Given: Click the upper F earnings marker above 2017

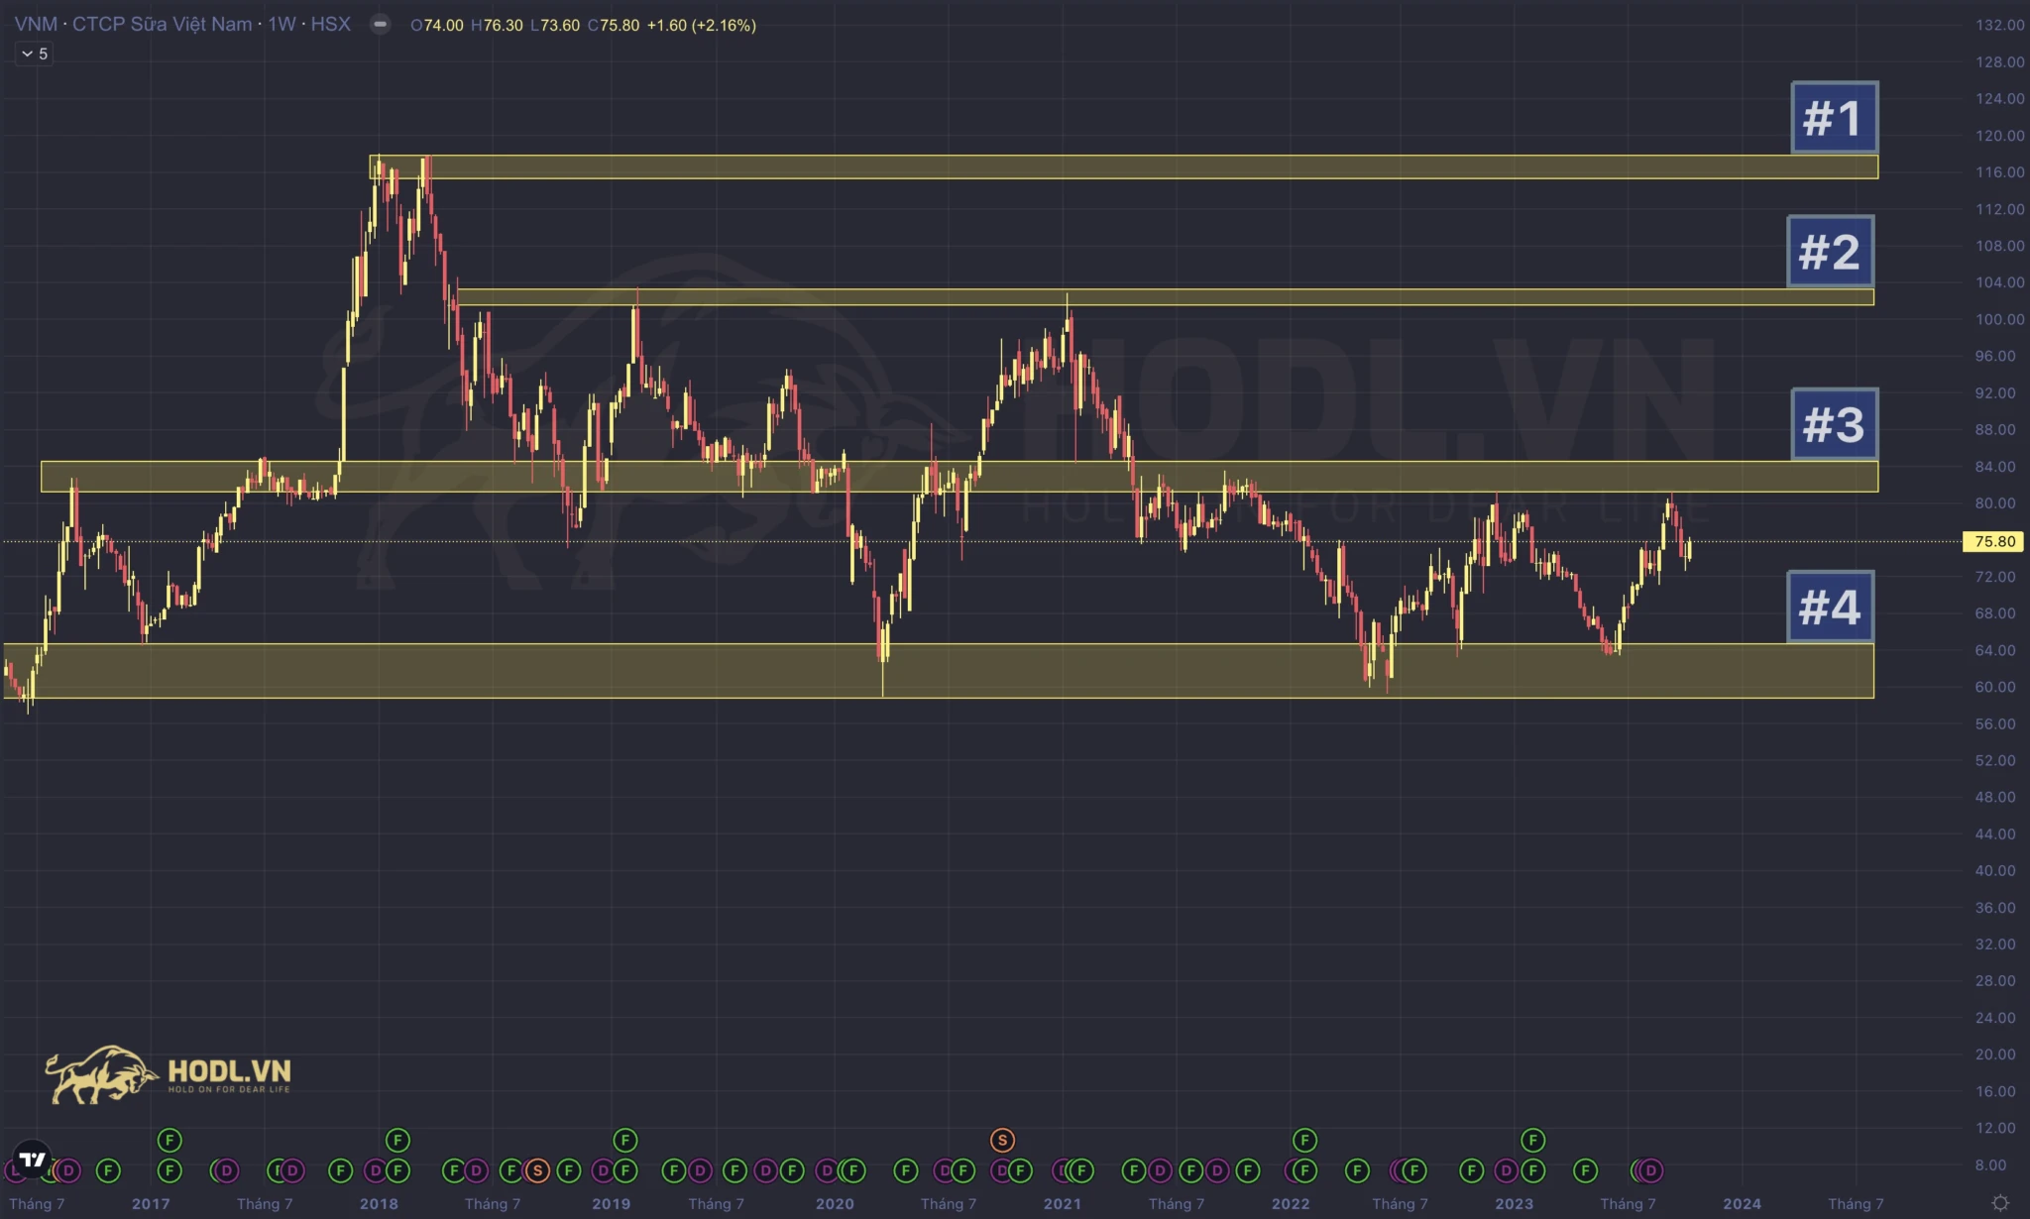Looking at the screenshot, I should tap(169, 1140).
